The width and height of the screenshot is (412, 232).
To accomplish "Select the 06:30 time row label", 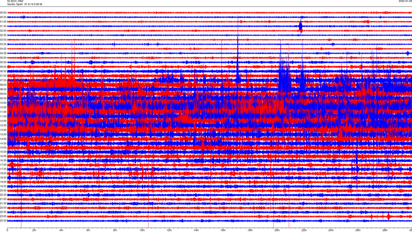I will point(3,71).
